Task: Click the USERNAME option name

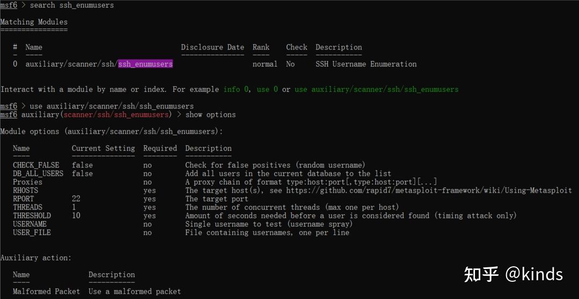Action: coord(29,224)
